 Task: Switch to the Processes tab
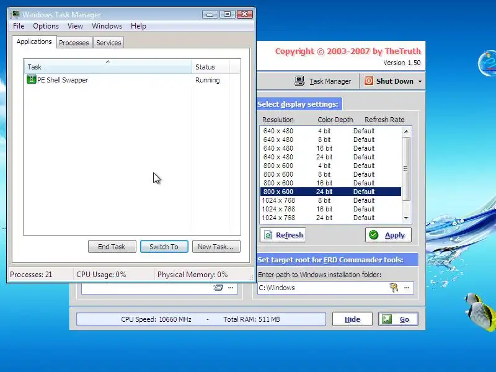coord(74,43)
